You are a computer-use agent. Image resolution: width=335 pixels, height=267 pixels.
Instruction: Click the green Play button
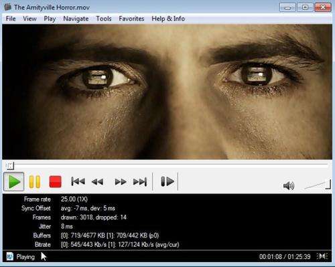click(13, 182)
